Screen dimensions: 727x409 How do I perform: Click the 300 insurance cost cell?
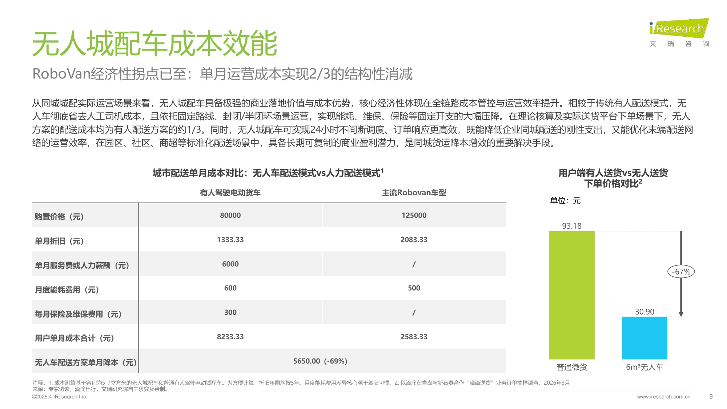(x=230, y=312)
